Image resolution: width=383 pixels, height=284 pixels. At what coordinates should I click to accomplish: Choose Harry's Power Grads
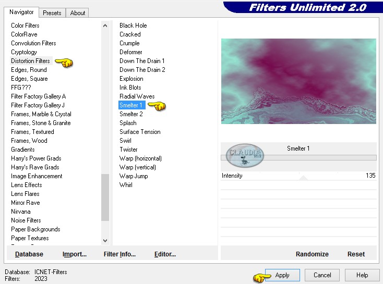[36, 158]
